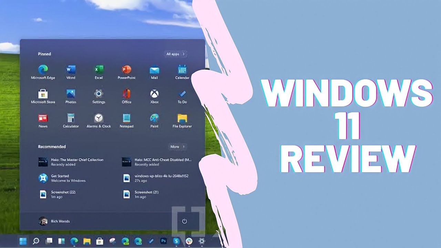Open the Get Started recommendation
The height and width of the screenshot is (248, 441).
(x=62, y=178)
